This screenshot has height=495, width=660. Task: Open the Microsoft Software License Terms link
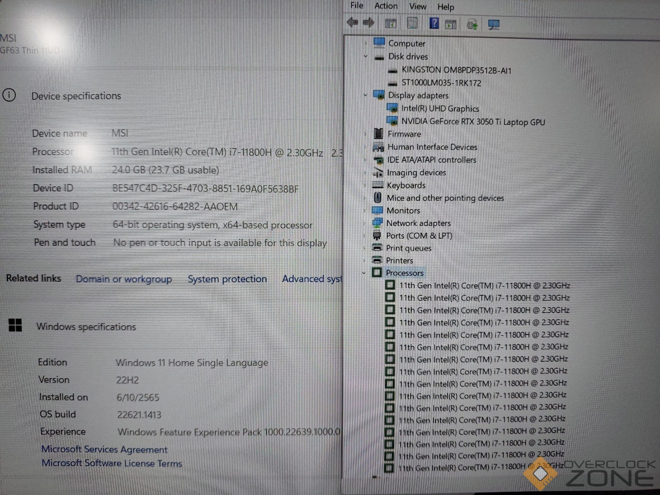(x=112, y=463)
